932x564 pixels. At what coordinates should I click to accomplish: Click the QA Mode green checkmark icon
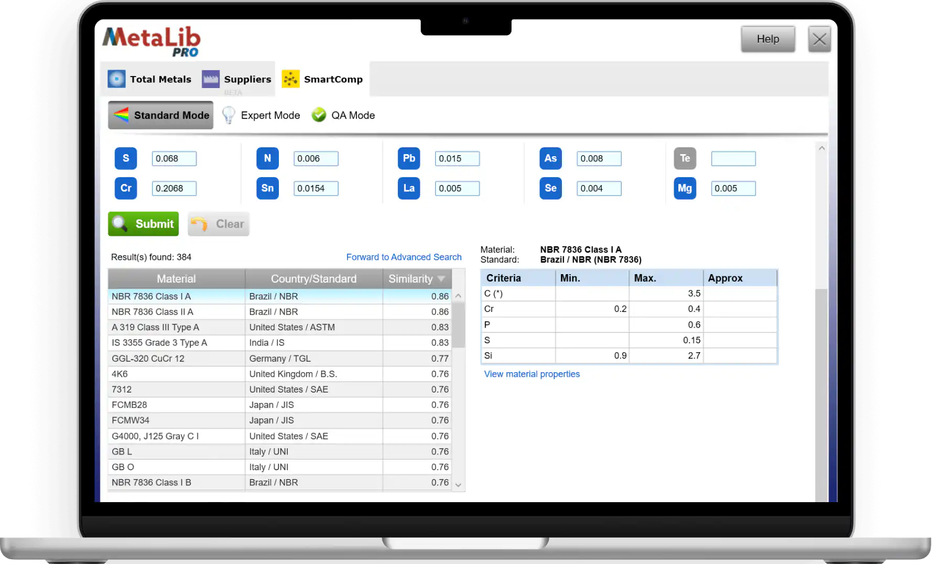point(319,115)
